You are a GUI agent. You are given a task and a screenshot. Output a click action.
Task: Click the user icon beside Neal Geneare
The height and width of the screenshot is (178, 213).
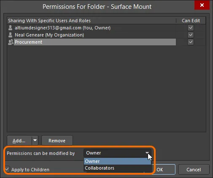pos(10,35)
